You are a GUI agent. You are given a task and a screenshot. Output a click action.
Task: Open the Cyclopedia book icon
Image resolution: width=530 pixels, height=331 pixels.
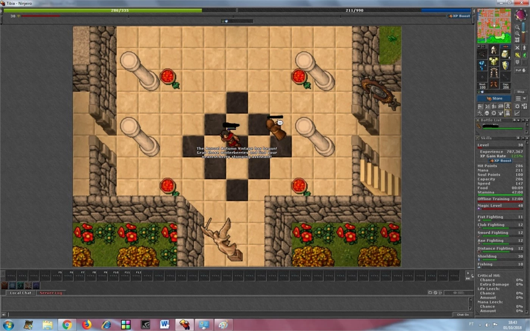[501, 106]
